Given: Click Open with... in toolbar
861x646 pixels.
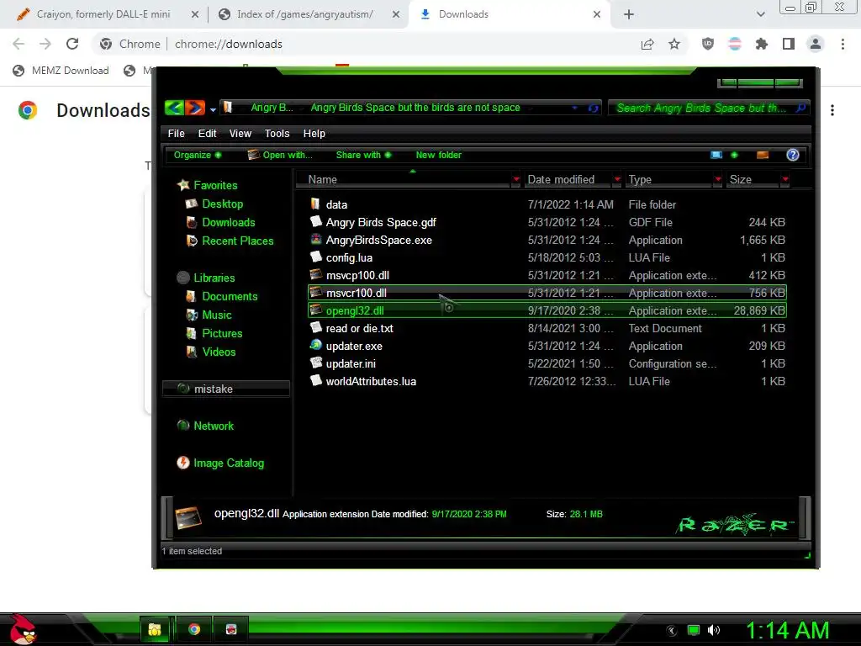Looking at the screenshot, I should (280, 155).
